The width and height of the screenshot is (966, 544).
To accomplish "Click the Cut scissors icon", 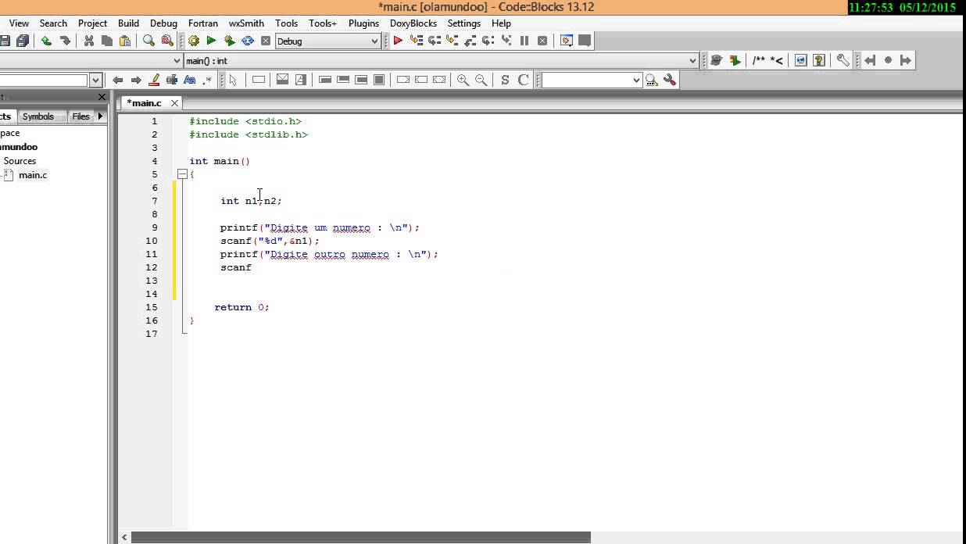I will 89,41.
